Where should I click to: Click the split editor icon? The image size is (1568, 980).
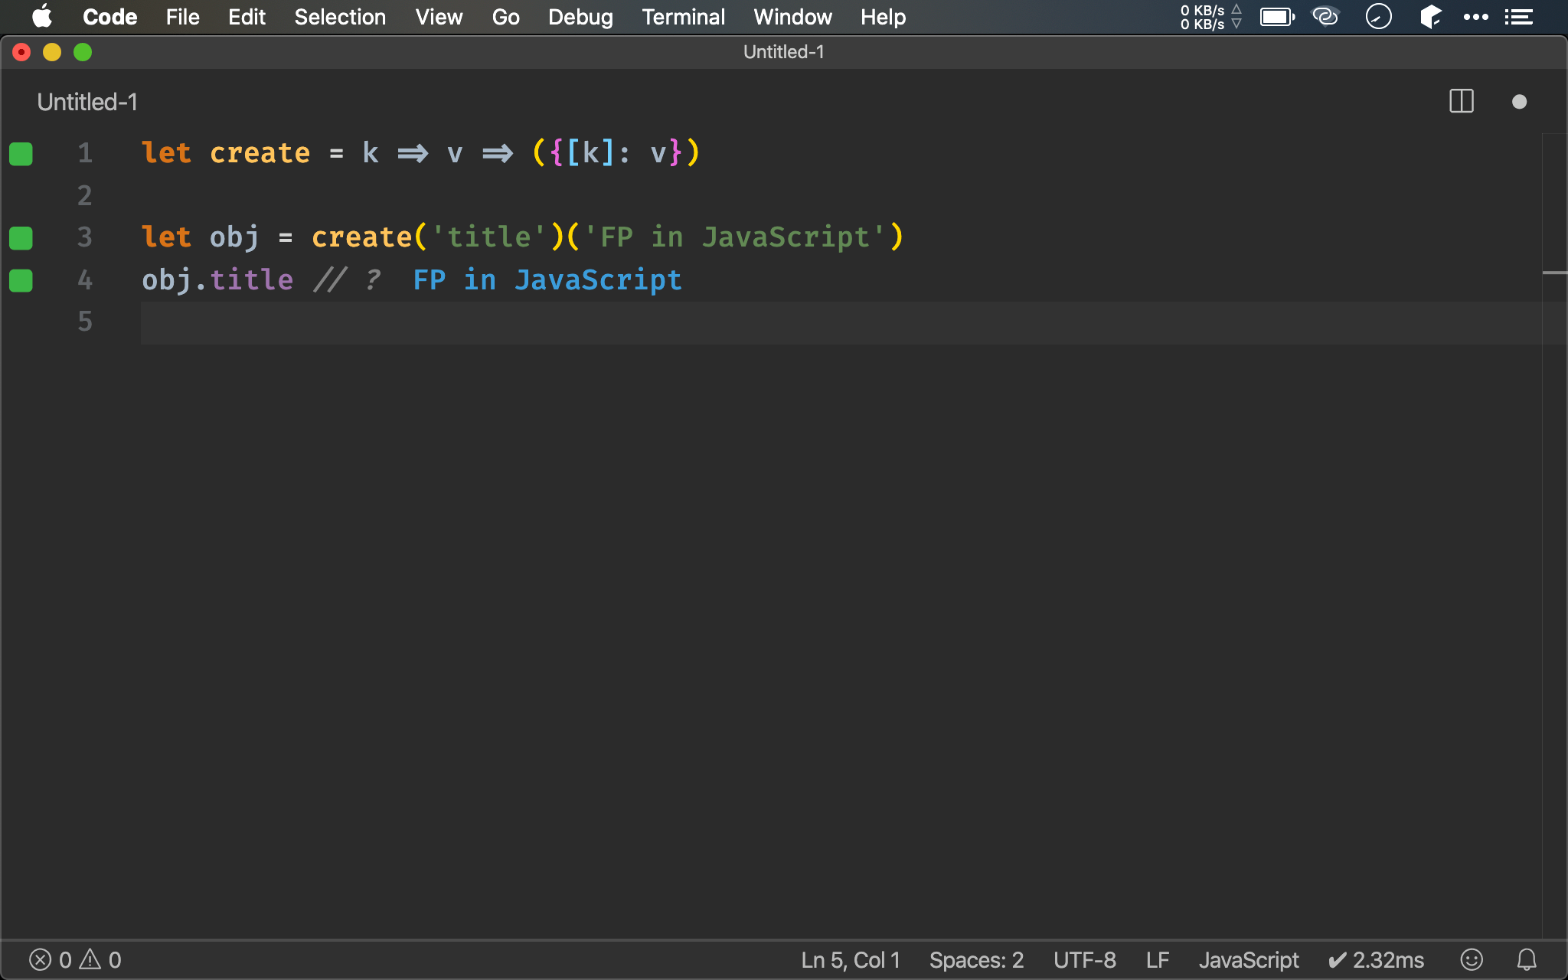pyautogui.click(x=1461, y=101)
